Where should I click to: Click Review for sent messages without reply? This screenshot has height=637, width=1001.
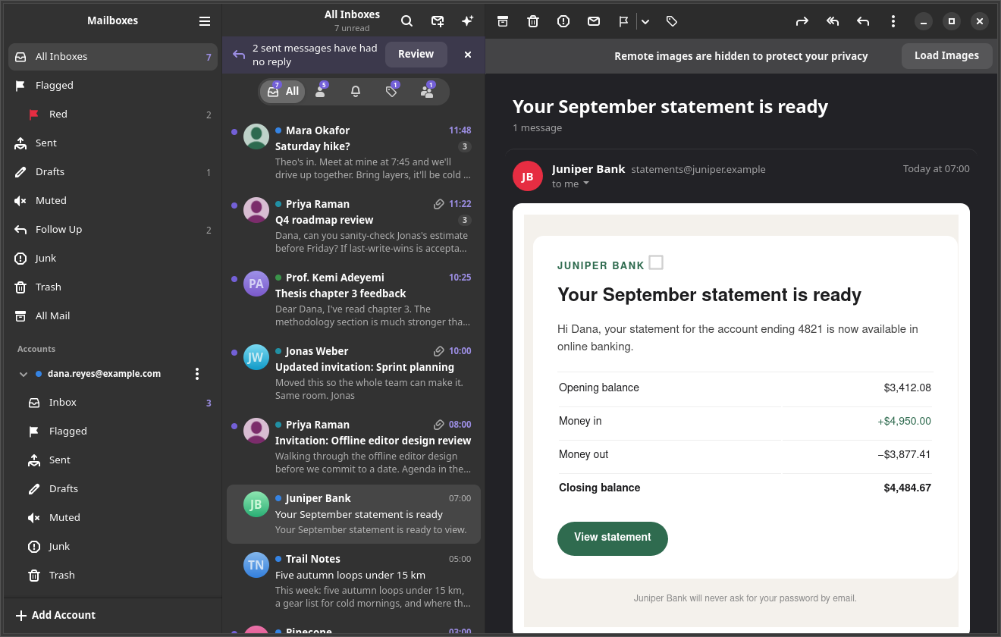click(x=416, y=55)
